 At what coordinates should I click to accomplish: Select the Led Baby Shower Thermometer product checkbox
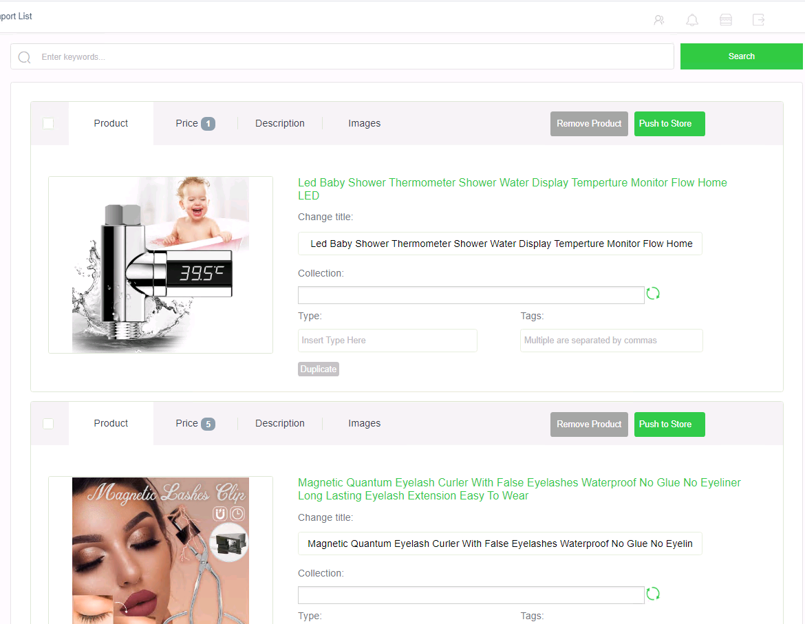tap(48, 124)
